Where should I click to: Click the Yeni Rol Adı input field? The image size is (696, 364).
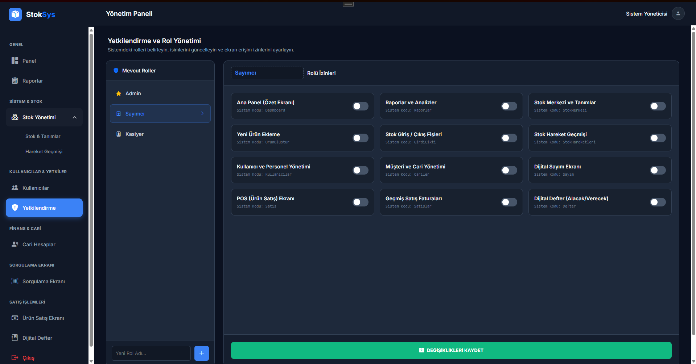151,353
